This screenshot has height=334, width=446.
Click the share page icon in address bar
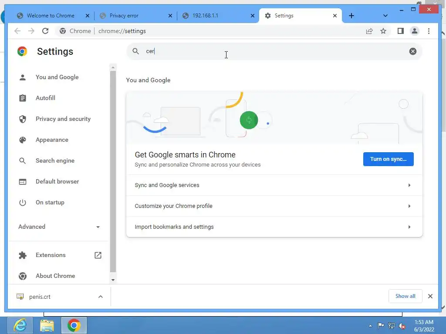tap(369, 31)
